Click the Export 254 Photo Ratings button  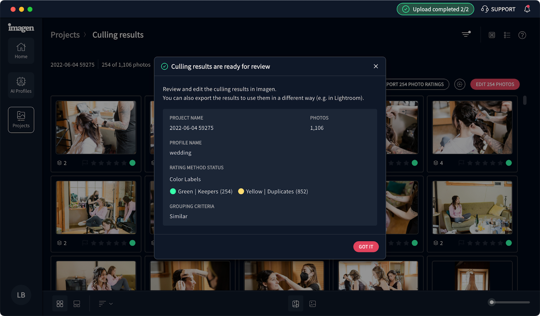[417, 84]
